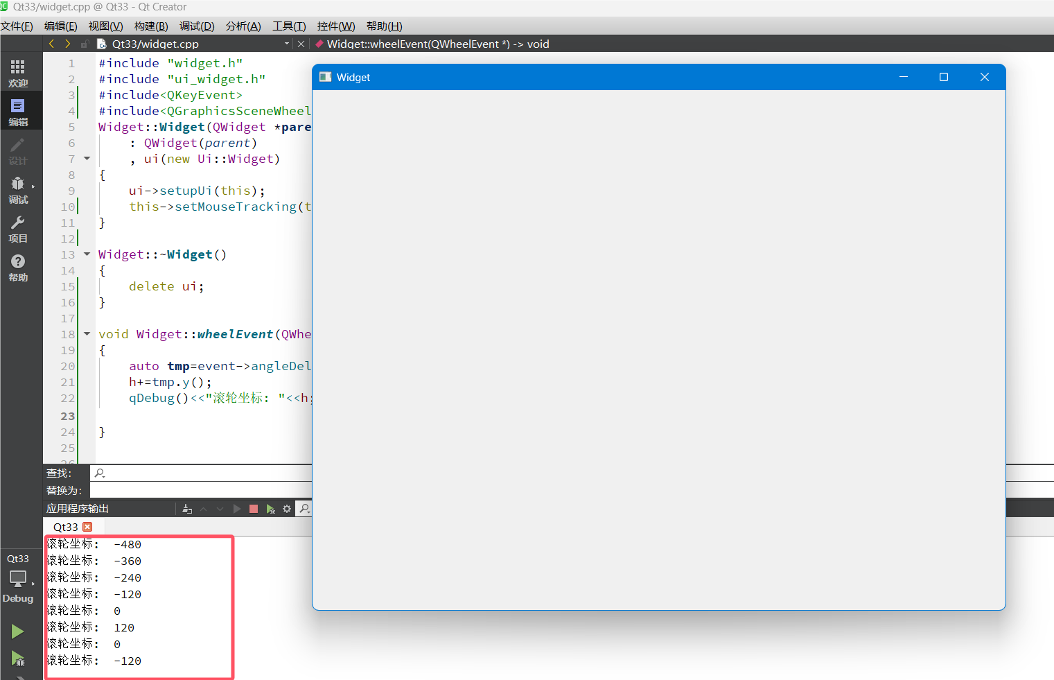Open 帮助 (Help) mode in sidebar
Image resolution: width=1054 pixels, height=680 pixels.
click(18, 268)
